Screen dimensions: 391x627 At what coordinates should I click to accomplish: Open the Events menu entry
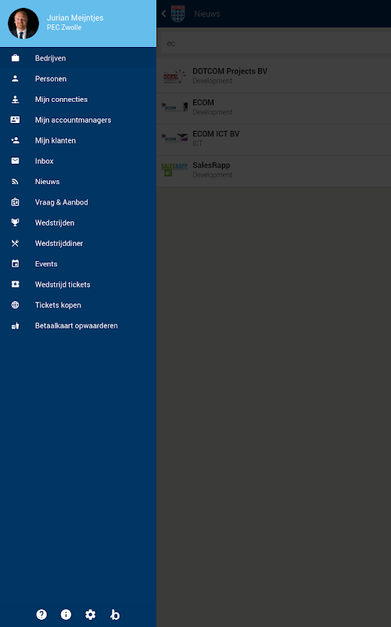(78, 264)
